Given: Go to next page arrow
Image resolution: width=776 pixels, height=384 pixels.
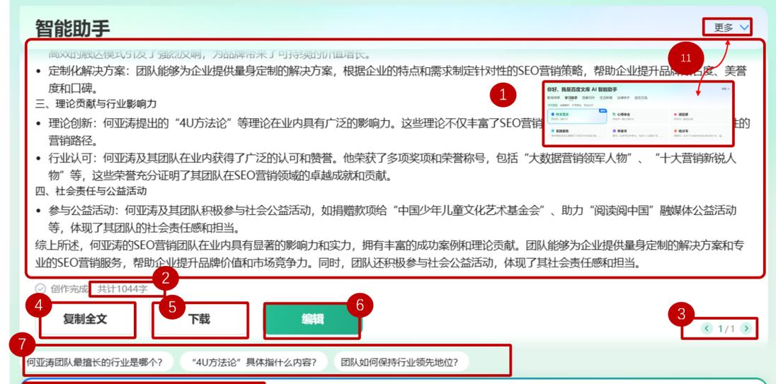Looking at the screenshot, I should [746, 328].
